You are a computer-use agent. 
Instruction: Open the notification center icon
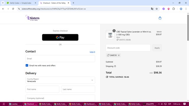pyautogui.click(x=184, y=104)
